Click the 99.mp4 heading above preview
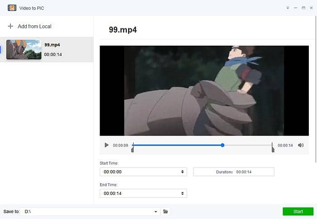The width and height of the screenshot is (317, 219). [123, 30]
